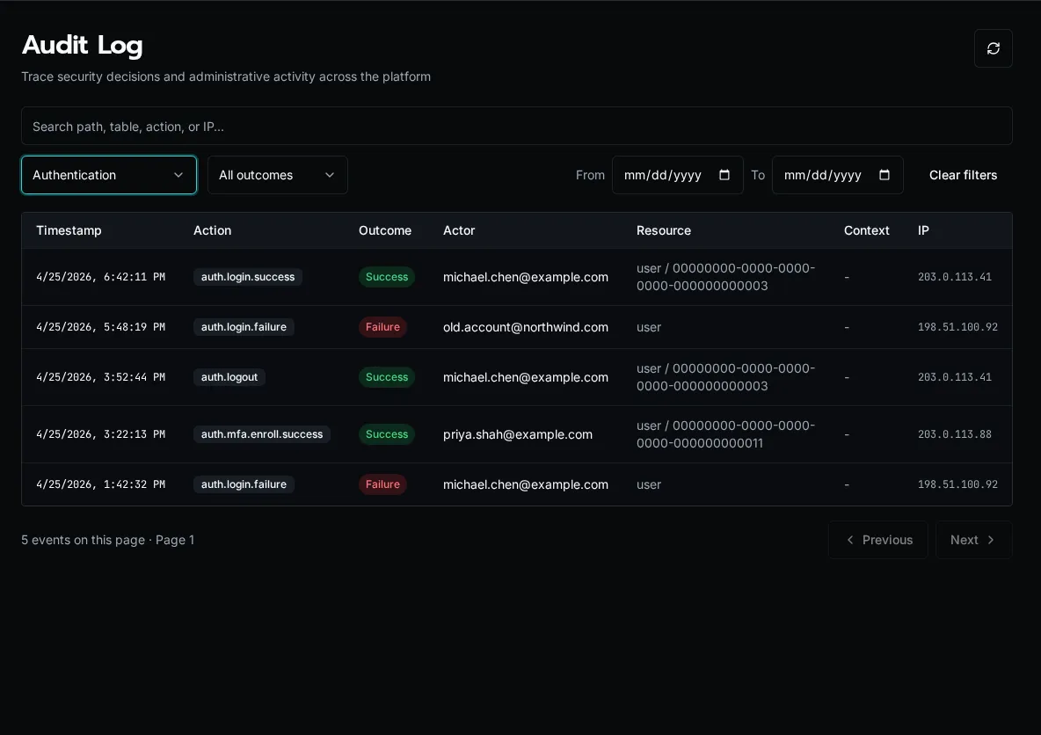The height and width of the screenshot is (735, 1041).
Task: Click the IP 203.0.113.88
Action: (x=954, y=434)
